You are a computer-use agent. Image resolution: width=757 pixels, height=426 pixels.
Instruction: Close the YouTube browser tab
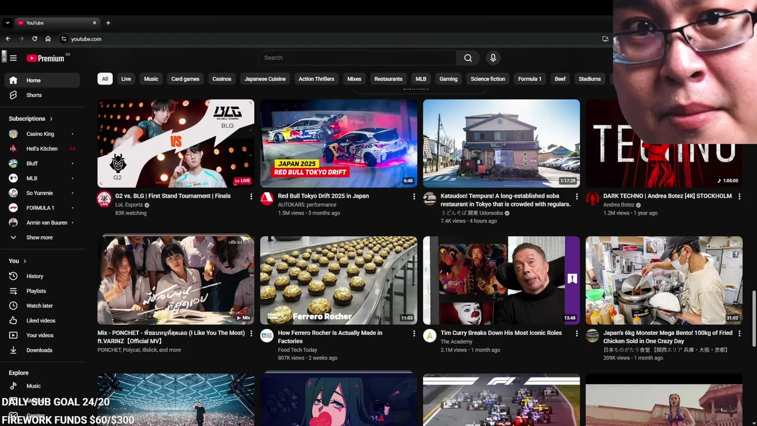94,23
